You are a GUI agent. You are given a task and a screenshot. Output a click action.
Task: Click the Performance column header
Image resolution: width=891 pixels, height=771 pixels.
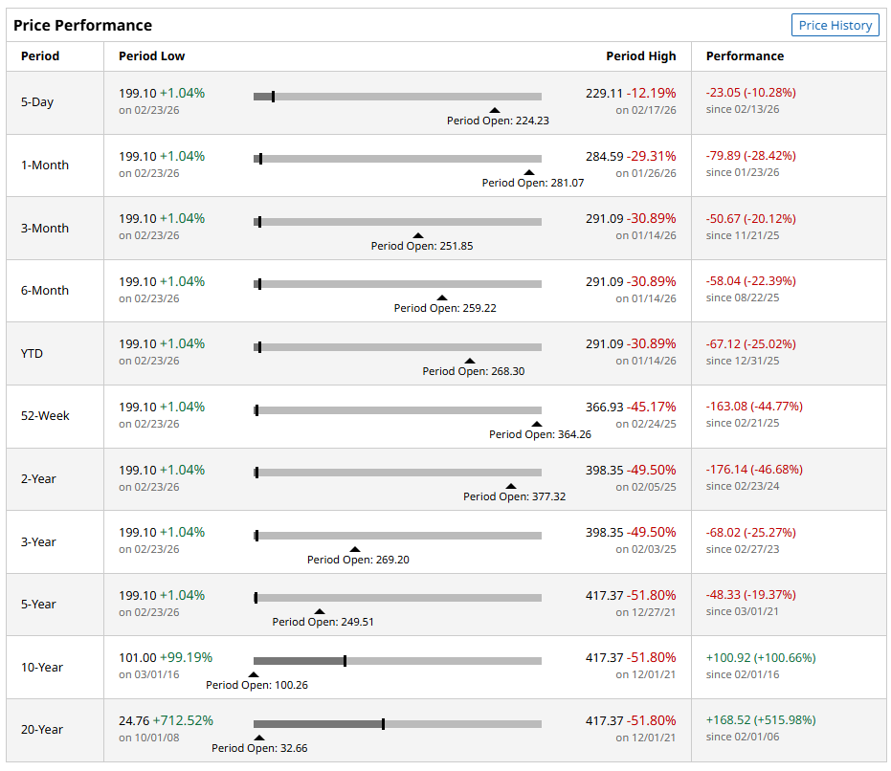pyautogui.click(x=745, y=56)
